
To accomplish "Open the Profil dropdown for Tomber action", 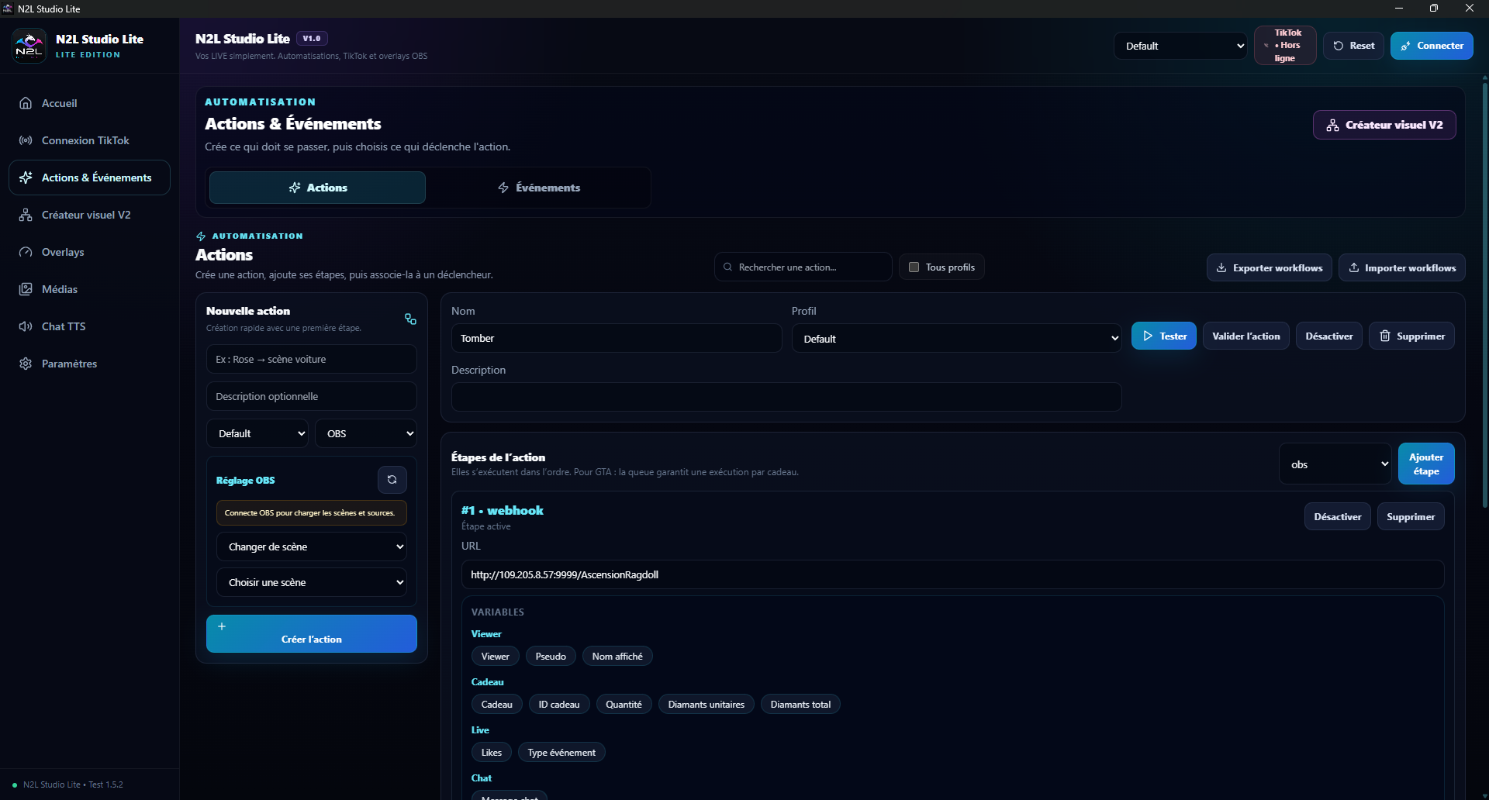I will click(x=956, y=339).
